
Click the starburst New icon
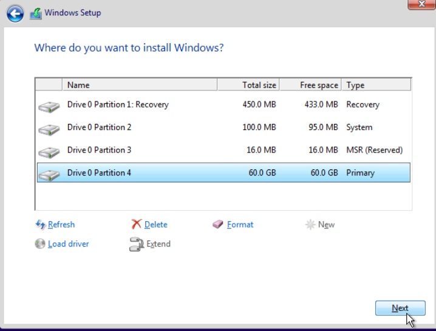(310, 225)
